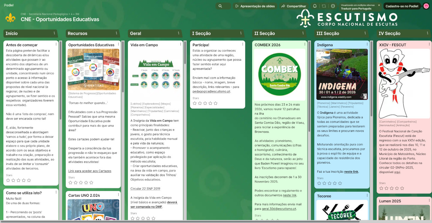This screenshot has width=432, height=223.
Task: Open the Indigena 2026 poster image
Action: click(342, 74)
